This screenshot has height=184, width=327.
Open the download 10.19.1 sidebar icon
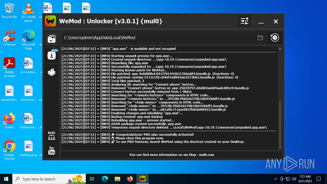point(52,55)
